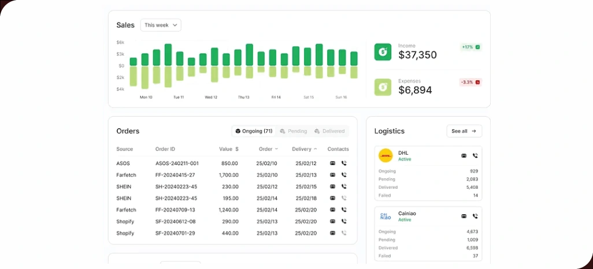Viewport: 593px width, 269px height.
Task: Click the phone icon for the Cainiao carrier
Action: tap(475, 216)
